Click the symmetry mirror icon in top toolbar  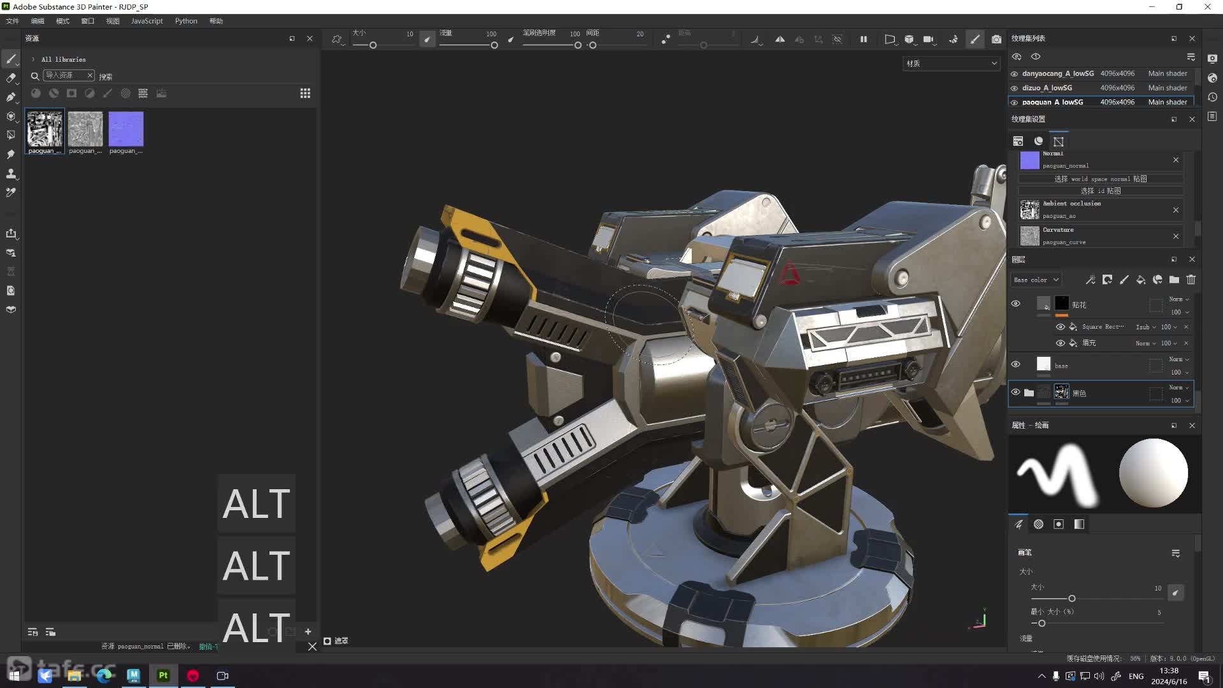click(x=780, y=39)
